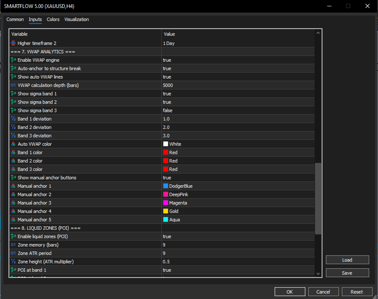Click the scroll up arrow in list
Image resolution: width=378 pixels, height=299 pixels.
pyautogui.click(x=318, y=33)
